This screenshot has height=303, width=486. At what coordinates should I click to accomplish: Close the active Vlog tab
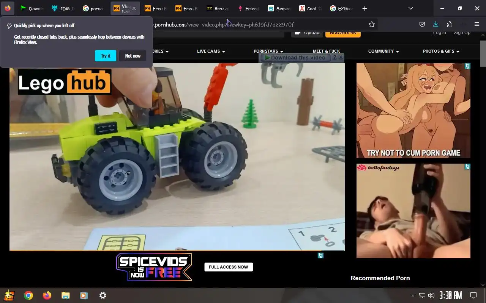coord(134,8)
